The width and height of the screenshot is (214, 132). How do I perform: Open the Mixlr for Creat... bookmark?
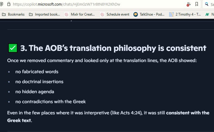coord(80,14)
